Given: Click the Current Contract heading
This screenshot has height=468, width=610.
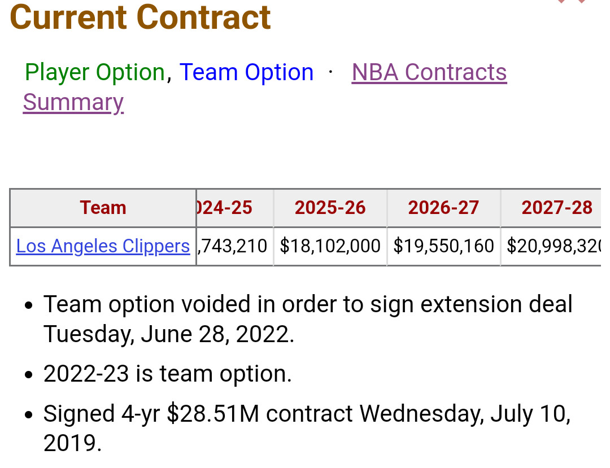Looking at the screenshot, I should tap(141, 17).
